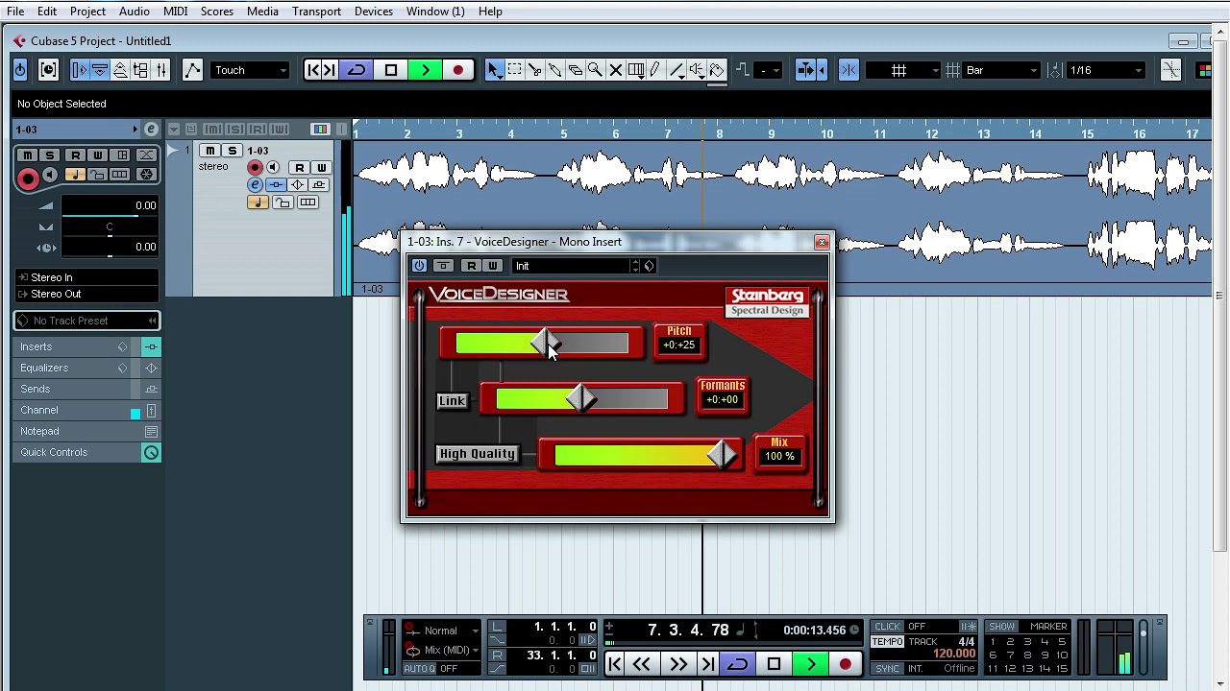
Task: Toggle the Link button in VoiceDesigner
Action: pyautogui.click(x=452, y=401)
